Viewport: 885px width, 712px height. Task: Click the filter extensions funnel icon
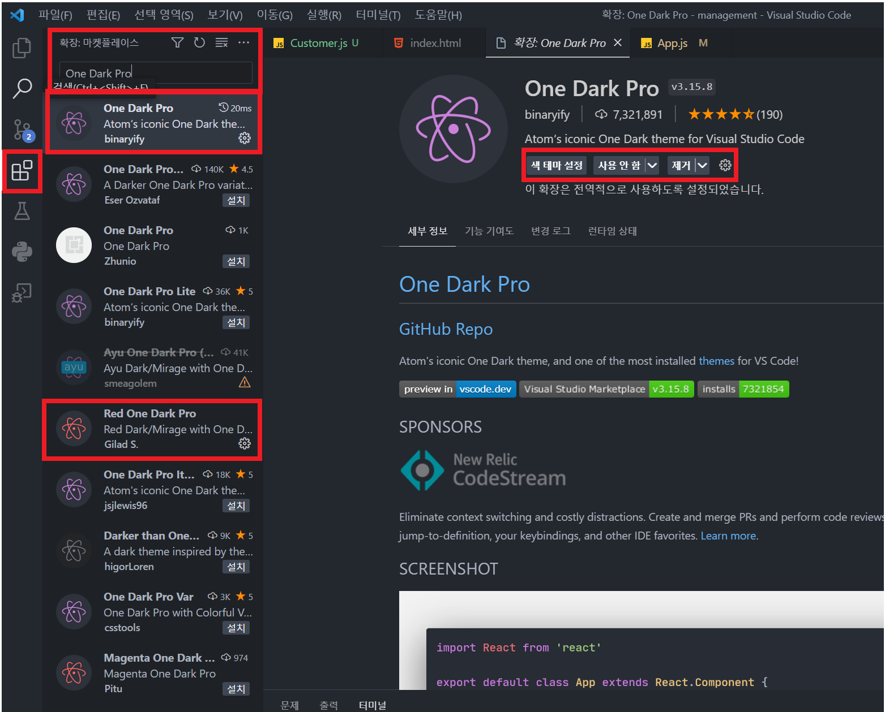pyautogui.click(x=177, y=42)
